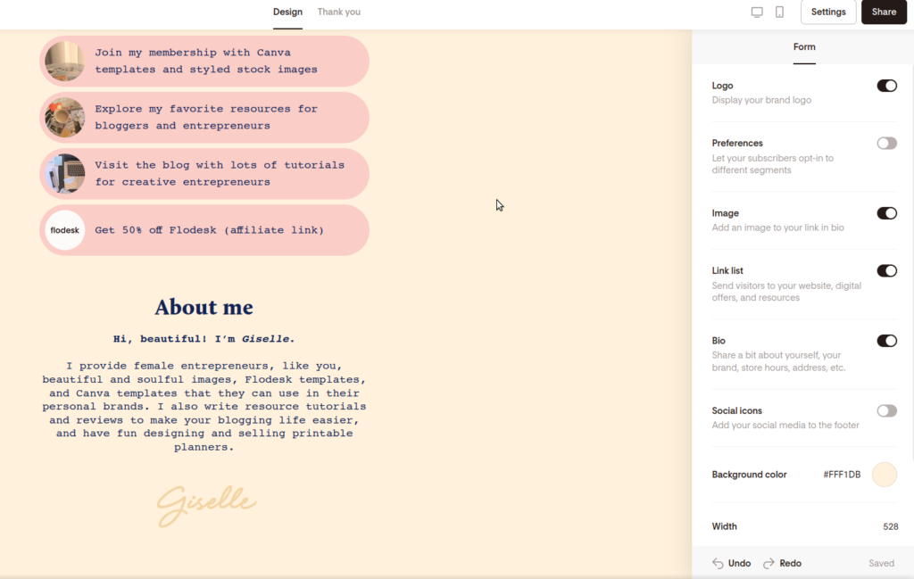Click the Social icons label
914x579 pixels.
pyautogui.click(x=736, y=410)
